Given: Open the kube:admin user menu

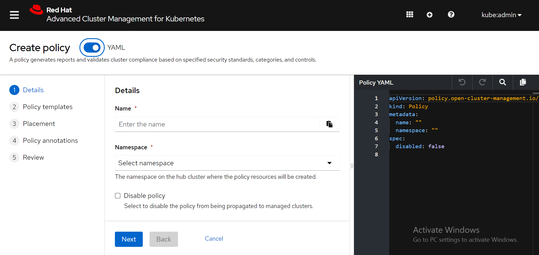Looking at the screenshot, I should tap(501, 15).
